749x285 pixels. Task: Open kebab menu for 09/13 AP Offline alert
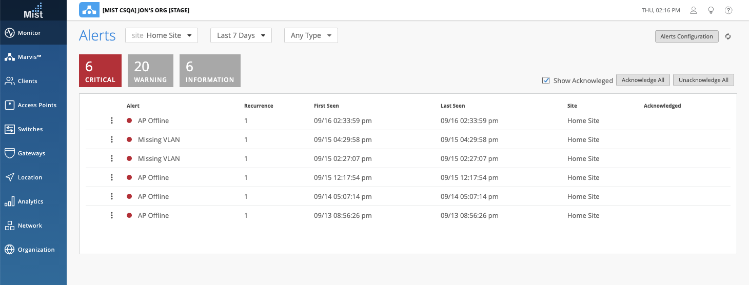[x=112, y=216]
